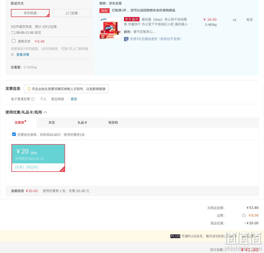Click 商家：京东自营 seller label
The height and width of the screenshot is (253, 264).
[110, 3]
